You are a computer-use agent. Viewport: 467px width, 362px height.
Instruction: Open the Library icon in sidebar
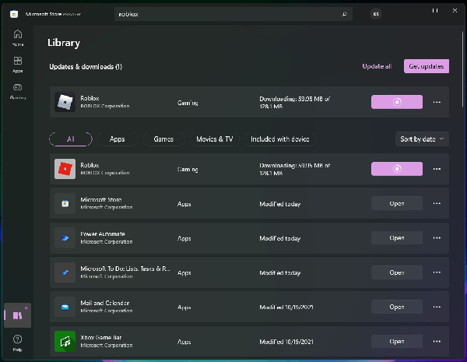pyautogui.click(x=17, y=315)
